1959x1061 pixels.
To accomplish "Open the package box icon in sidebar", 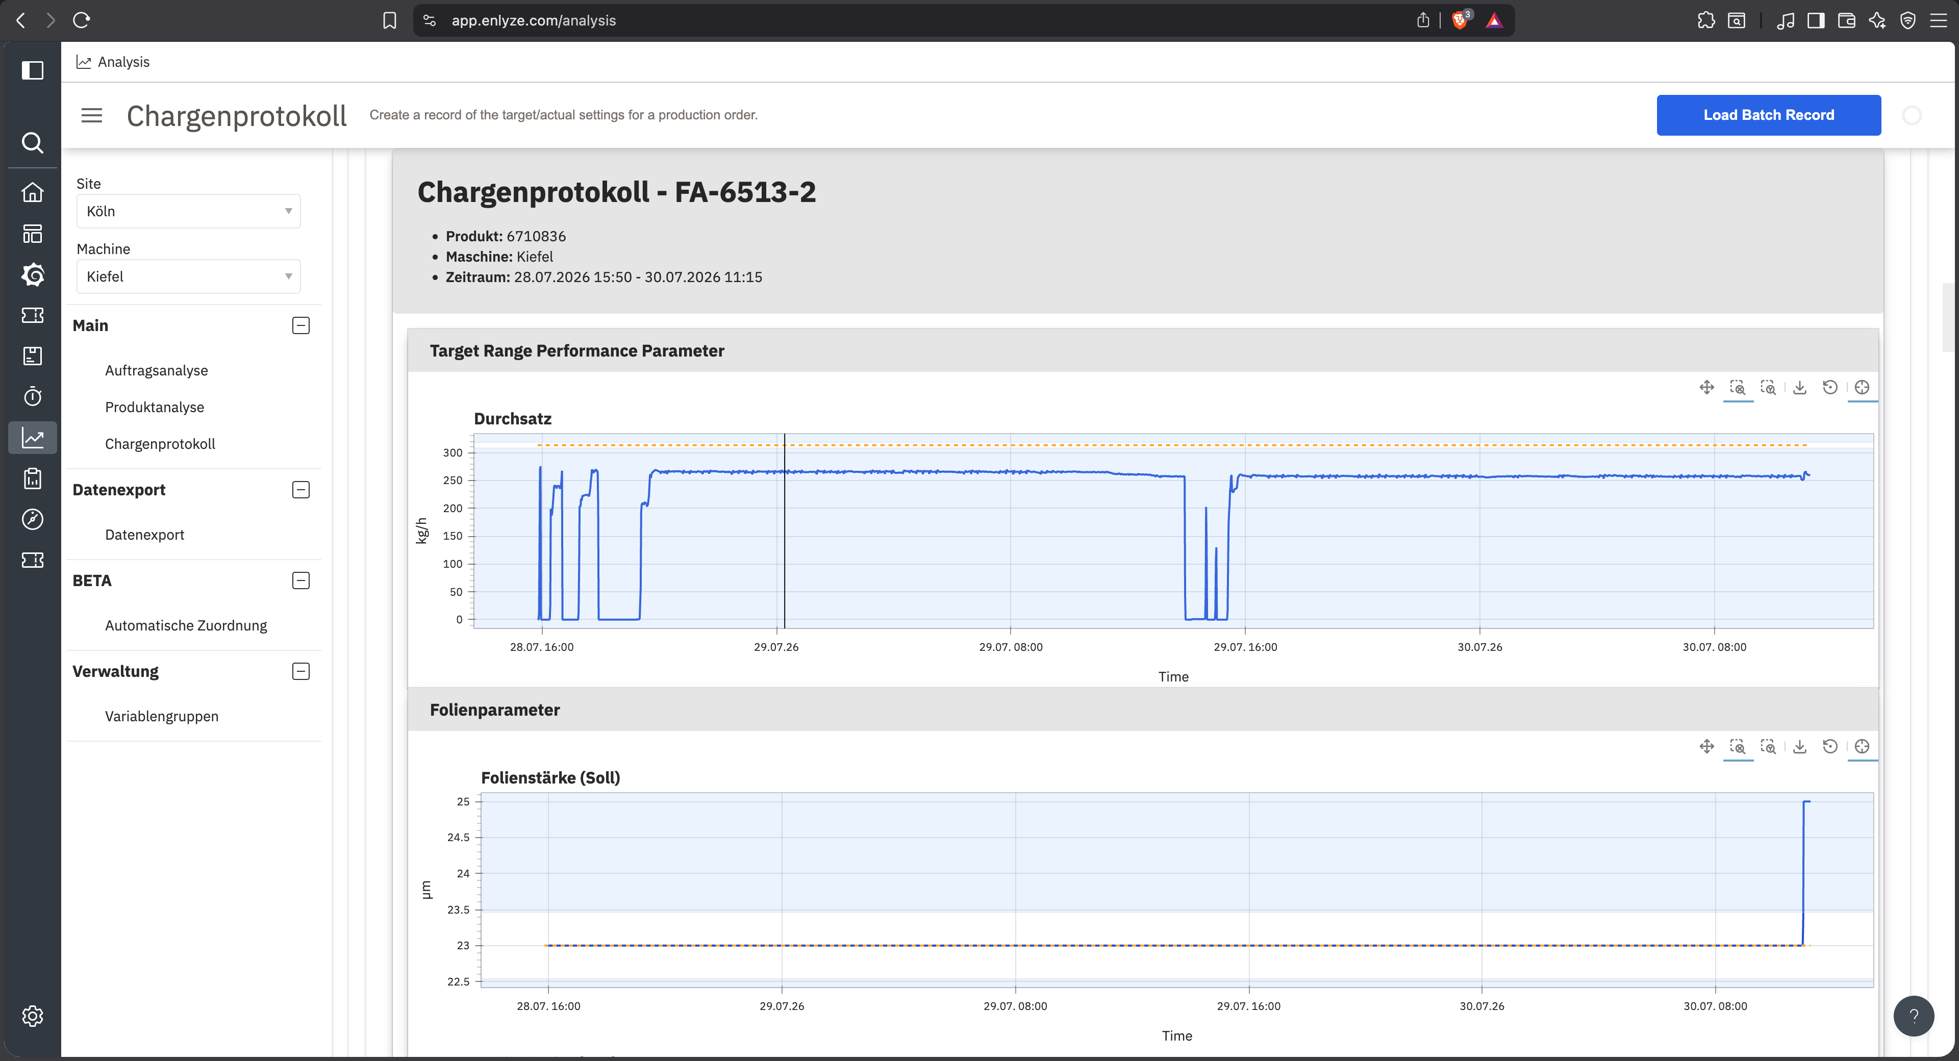I will tap(32, 355).
